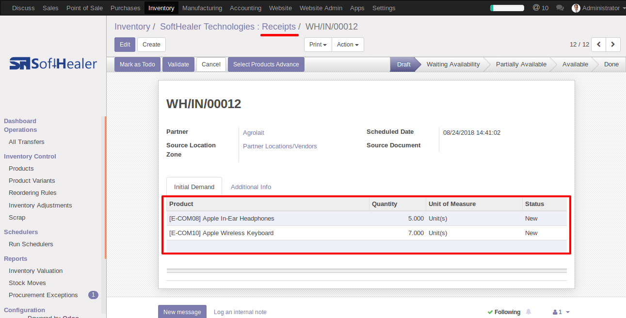The image size is (626, 318).
Task: Open the Point of Sale menu
Action: pos(84,8)
